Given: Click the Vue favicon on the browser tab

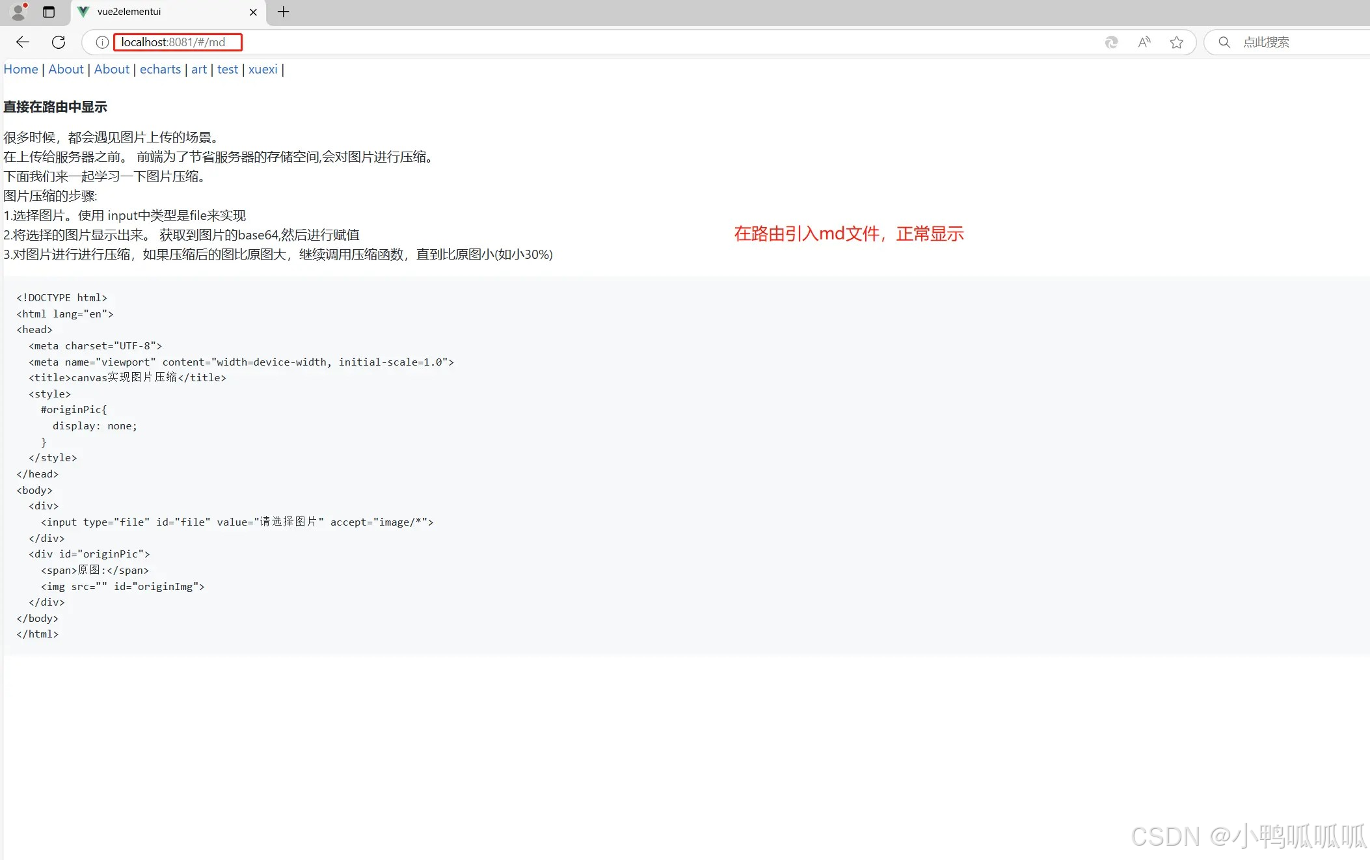Looking at the screenshot, I should pos(83,11).
